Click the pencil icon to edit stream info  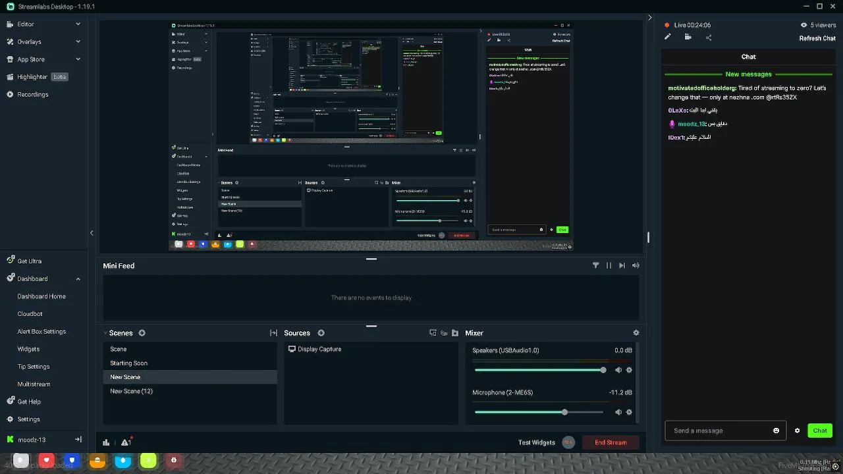667,37
